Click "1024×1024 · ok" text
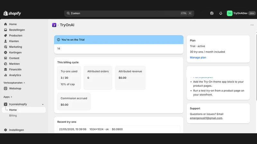This screenshot has width=257, height=144. click(x=99, y=129)
